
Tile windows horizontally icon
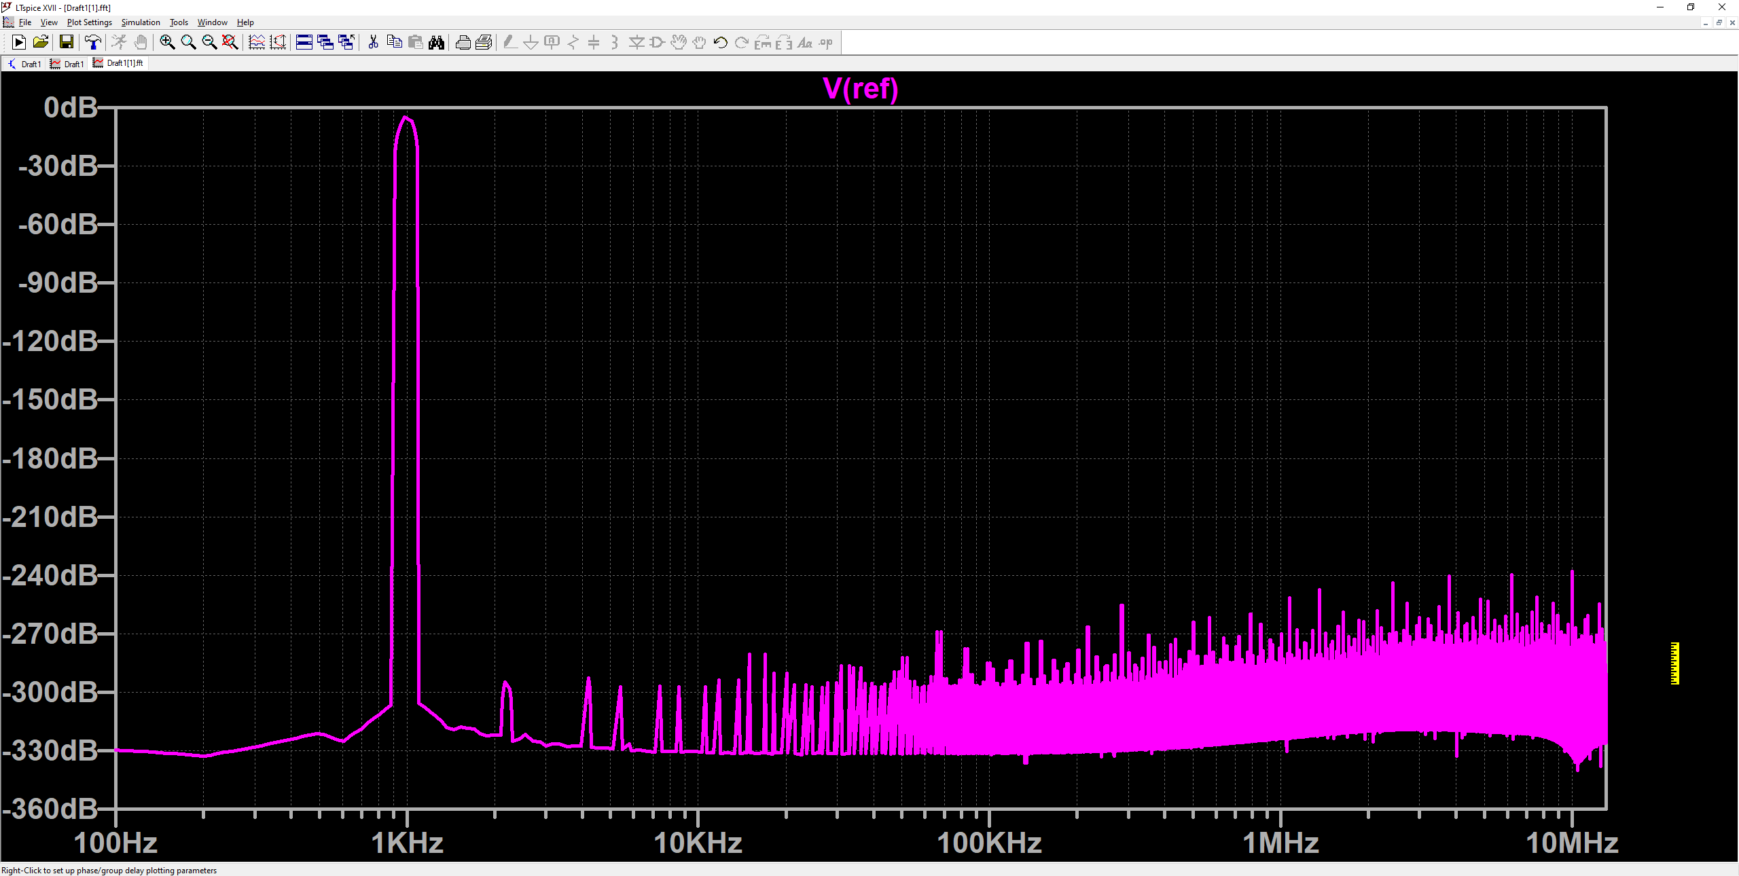[304, 43]
